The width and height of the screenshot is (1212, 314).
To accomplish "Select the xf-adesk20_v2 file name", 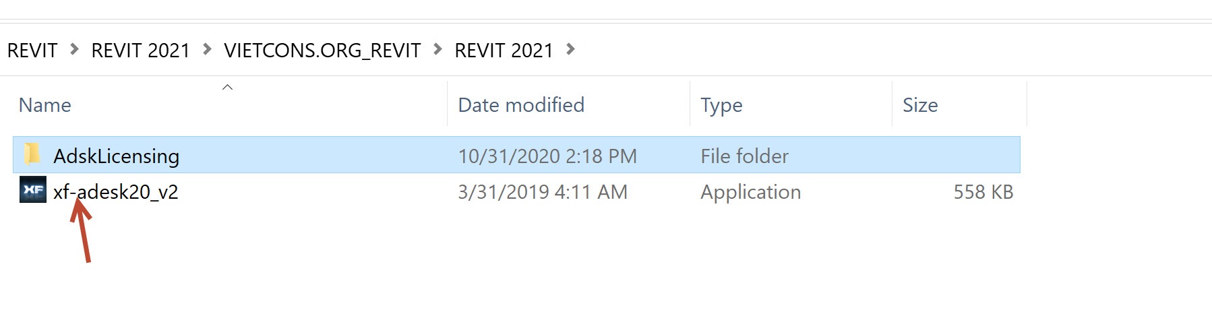I will tap(116, 192).
